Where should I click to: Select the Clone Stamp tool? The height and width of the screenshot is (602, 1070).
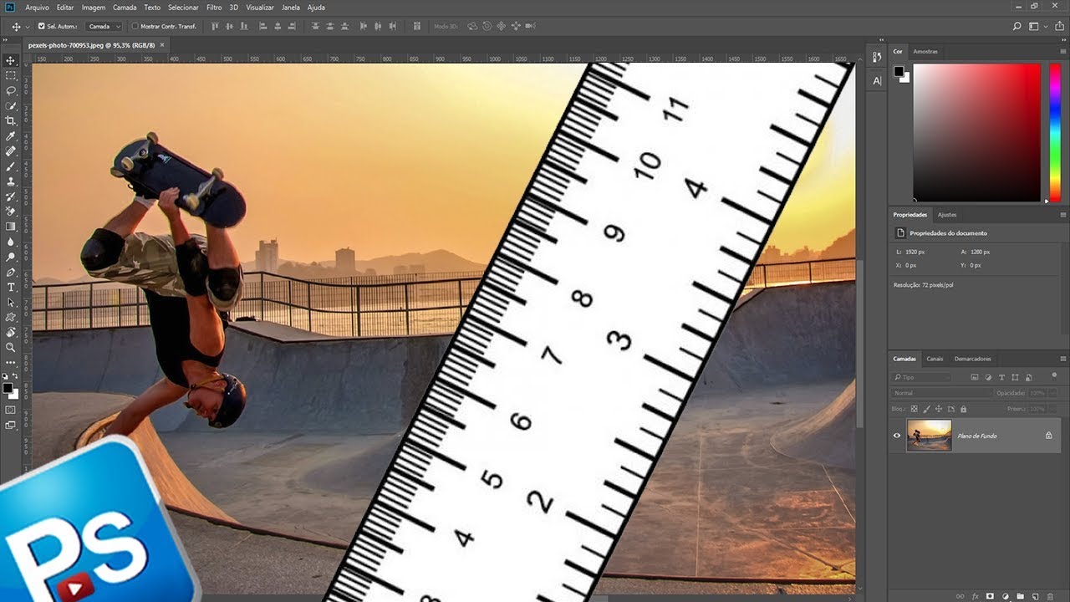click(11, 181)
